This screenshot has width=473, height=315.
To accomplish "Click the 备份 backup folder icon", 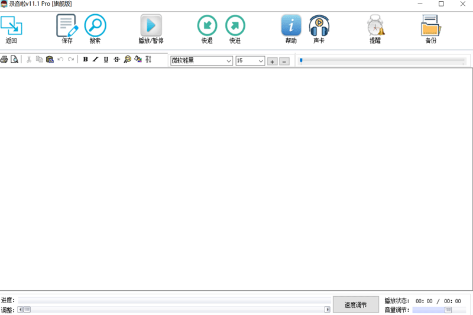I will pos(431,26).
